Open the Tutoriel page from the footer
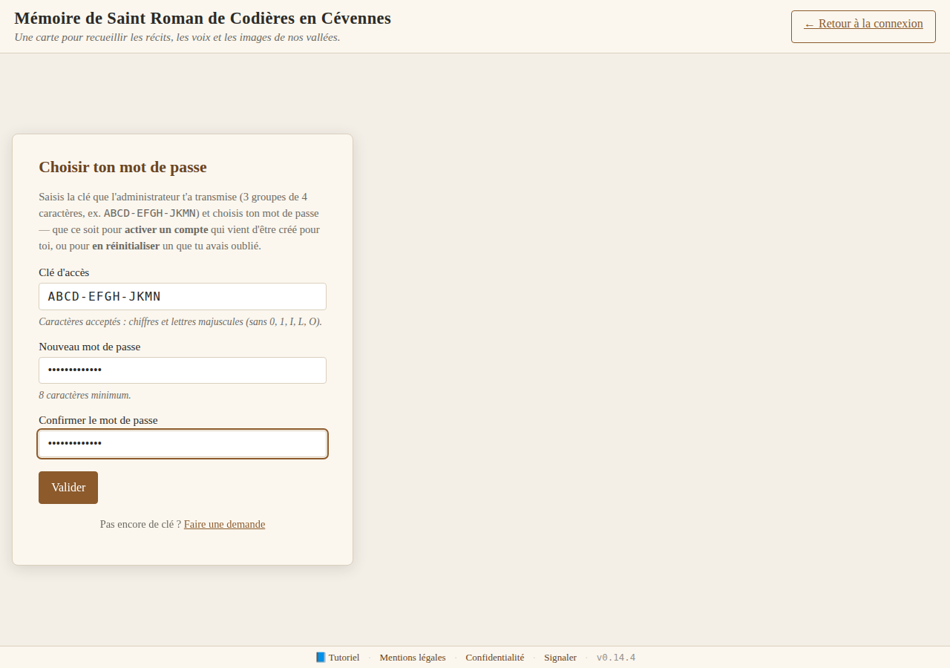The image size is (950, 668). (344, 657)
